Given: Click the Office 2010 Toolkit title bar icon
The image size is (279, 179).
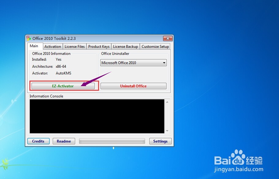Looking at the screenshot, I should (29, 38).
